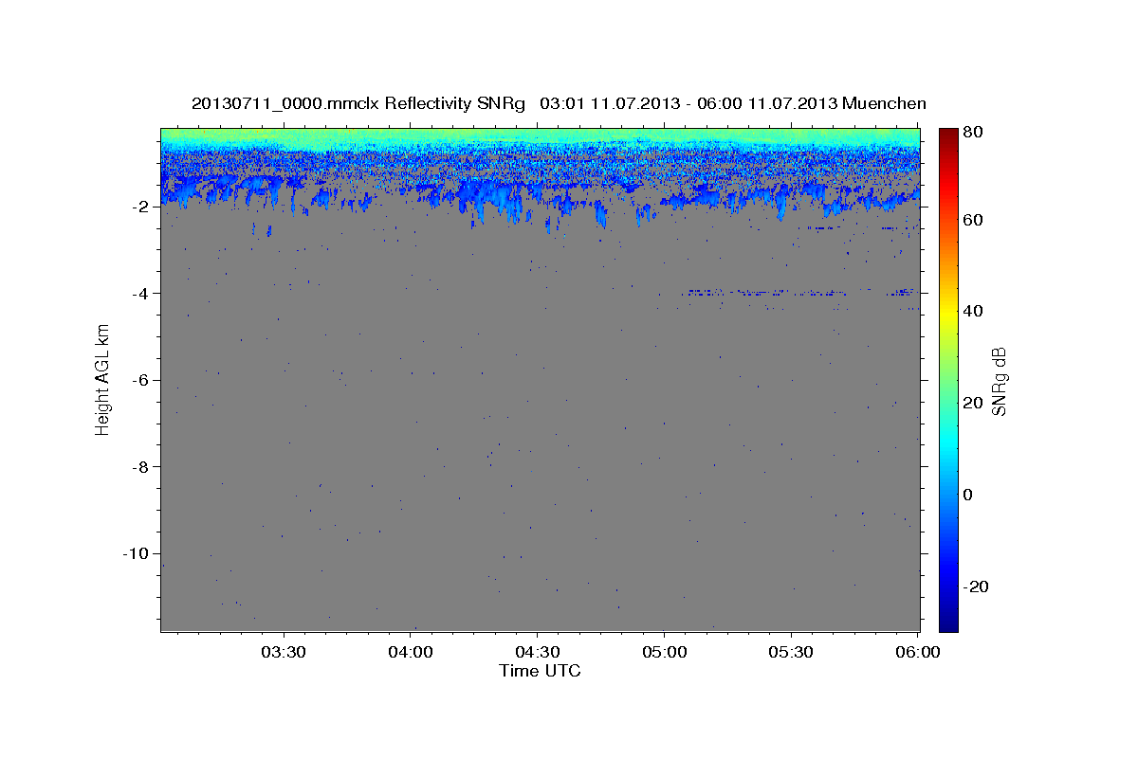Image resolution: width=1138 pixels, height=758 pixels.
Task: Click the 04:00 time tick label
Action: coord(412,653)
